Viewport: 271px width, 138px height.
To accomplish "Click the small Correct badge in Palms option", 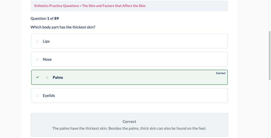I will [220, 73].
